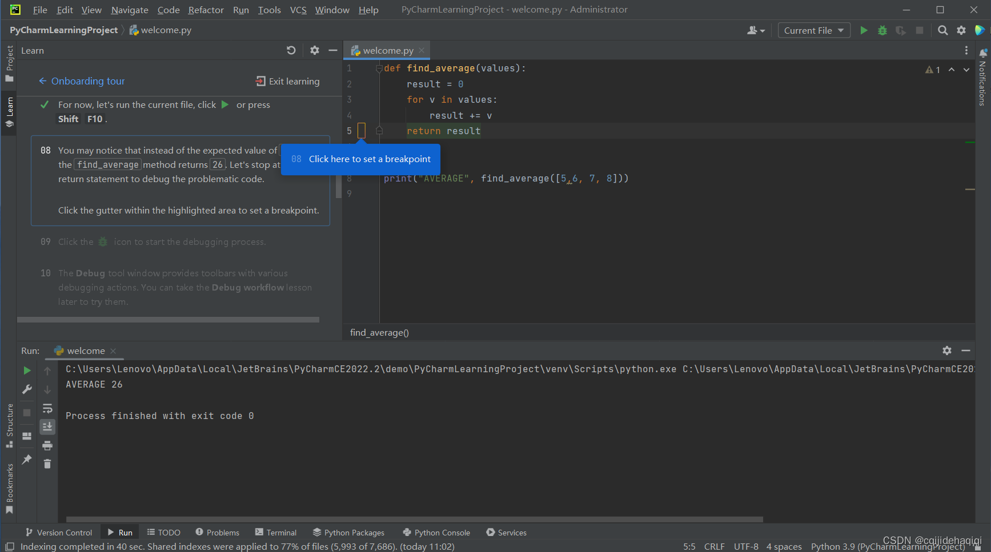This screenshot has width=991, height=552.
Task: Open the Current File configurations dropdown
Action: 814,30
